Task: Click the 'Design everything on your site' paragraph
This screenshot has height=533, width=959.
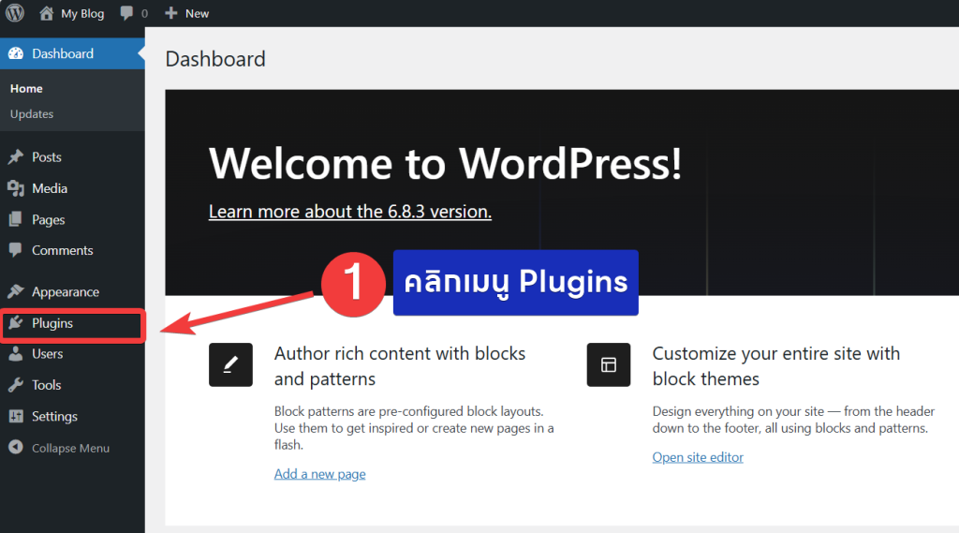Action: 793,420
